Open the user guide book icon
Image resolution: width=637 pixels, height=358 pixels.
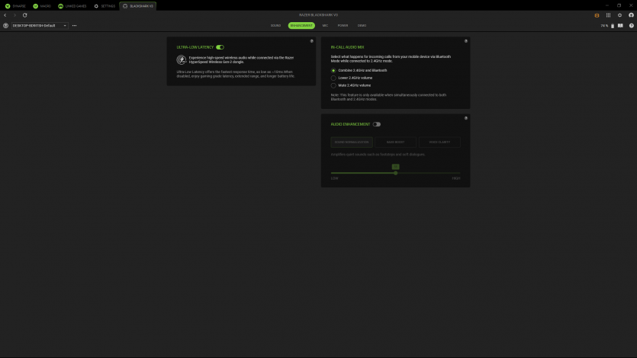621,25
